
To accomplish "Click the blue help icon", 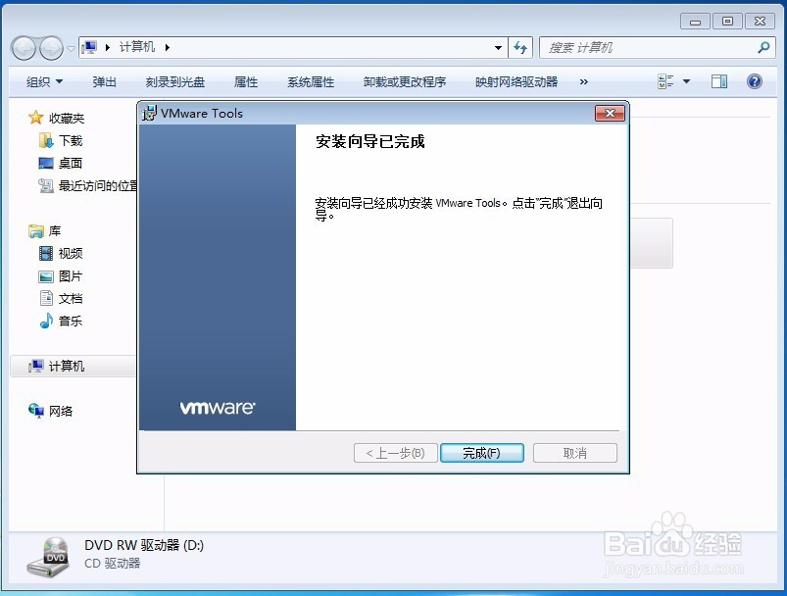I will click(x=754, y=81).
